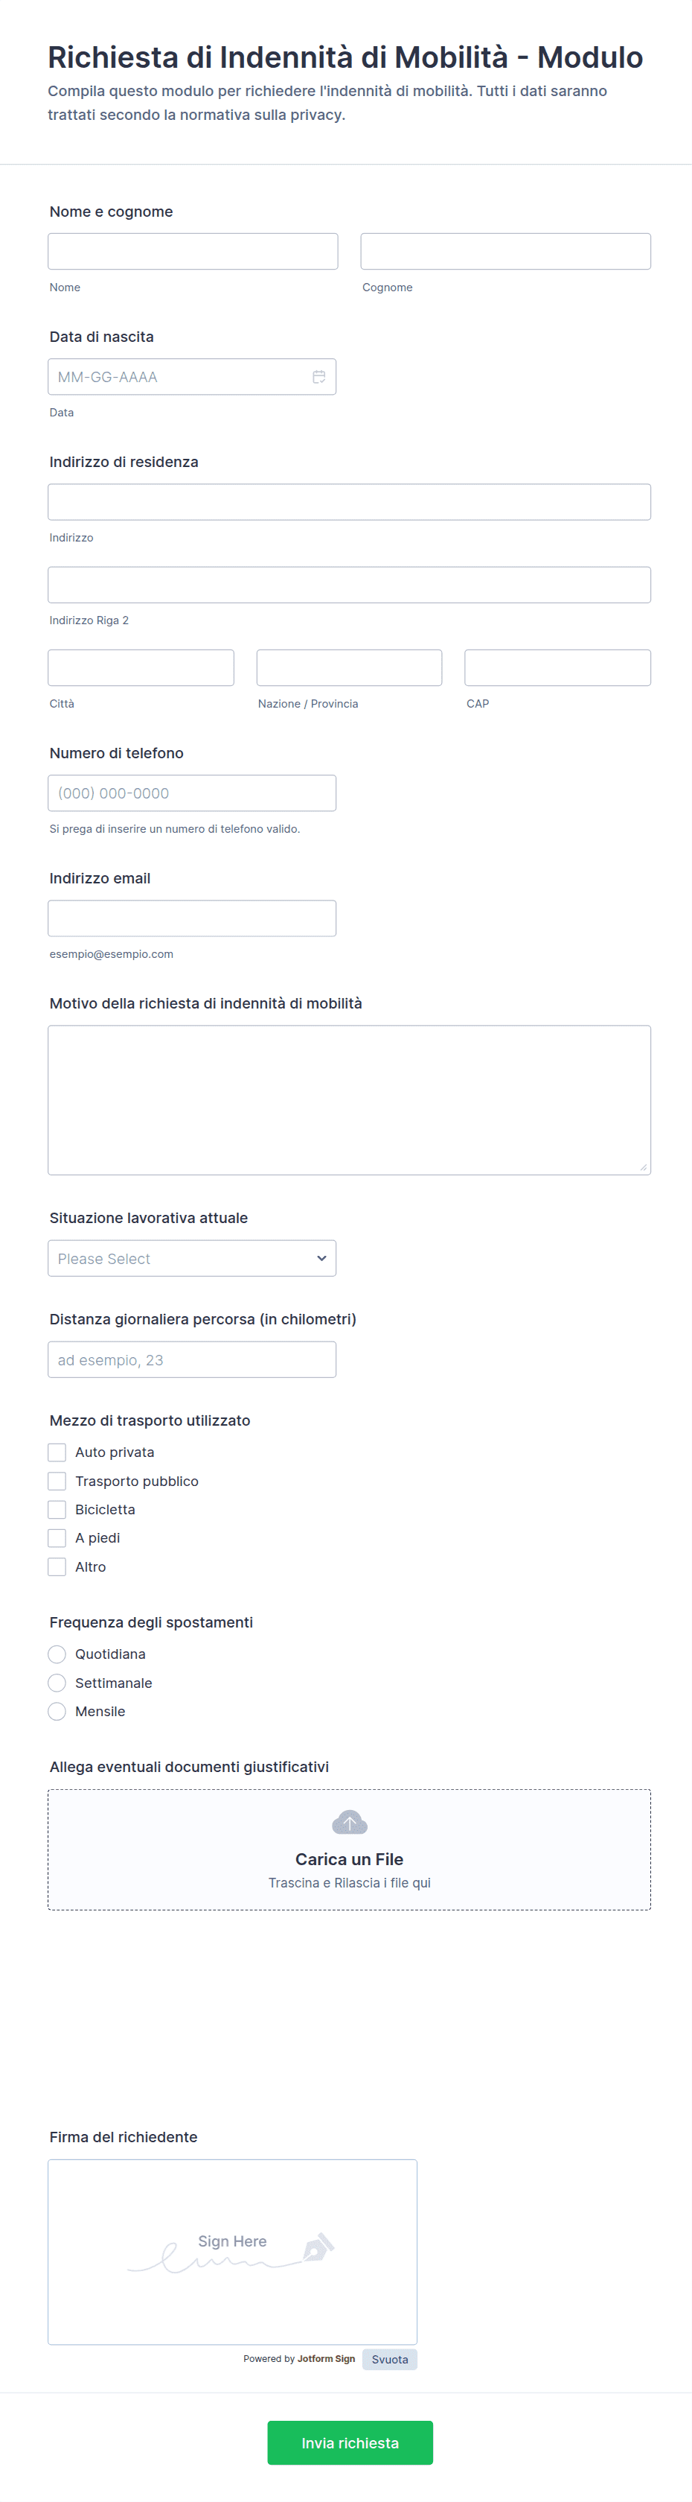Click the pen icon in signature box

pos(318,2247)
